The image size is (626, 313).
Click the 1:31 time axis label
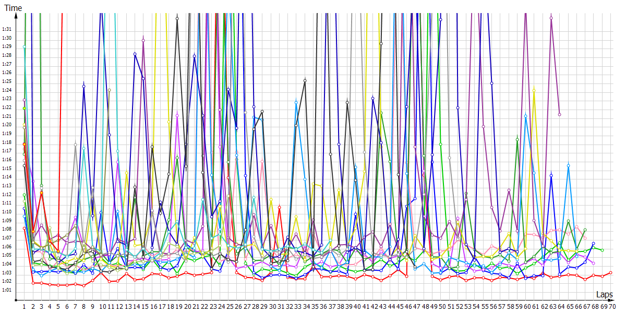click(7, 29)
